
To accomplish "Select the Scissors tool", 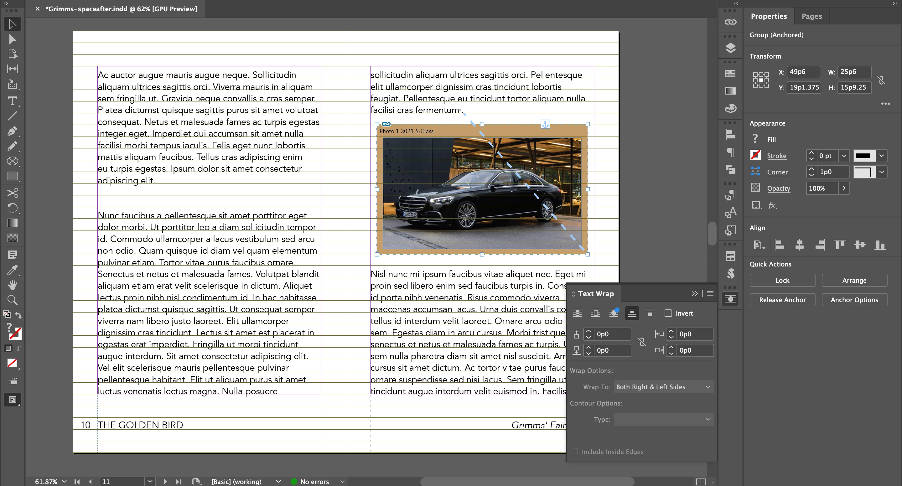I will click(x=12, y=193).
